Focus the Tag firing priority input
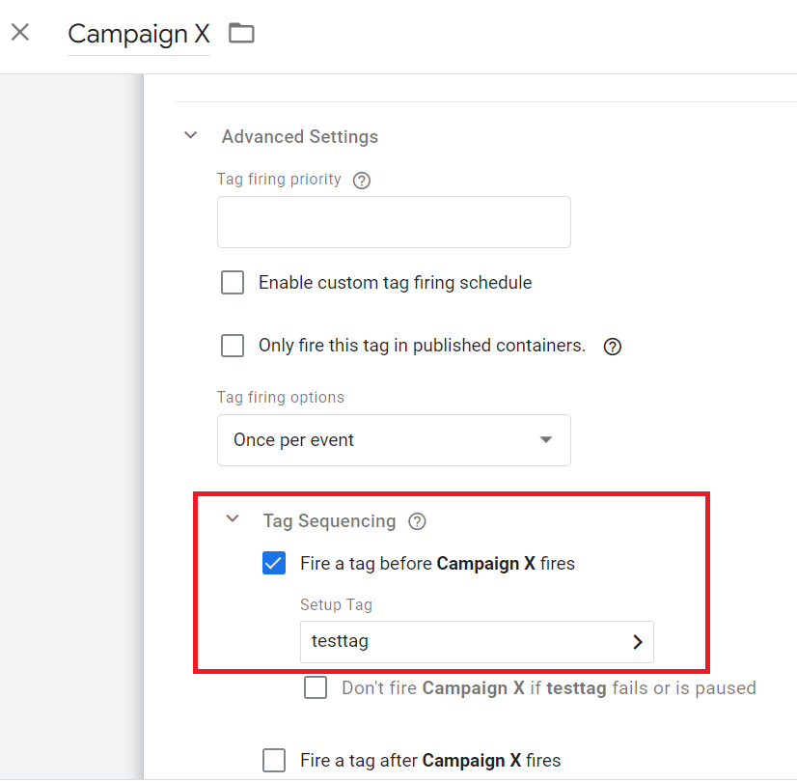The image size is (797, 783). pos(394,222)
